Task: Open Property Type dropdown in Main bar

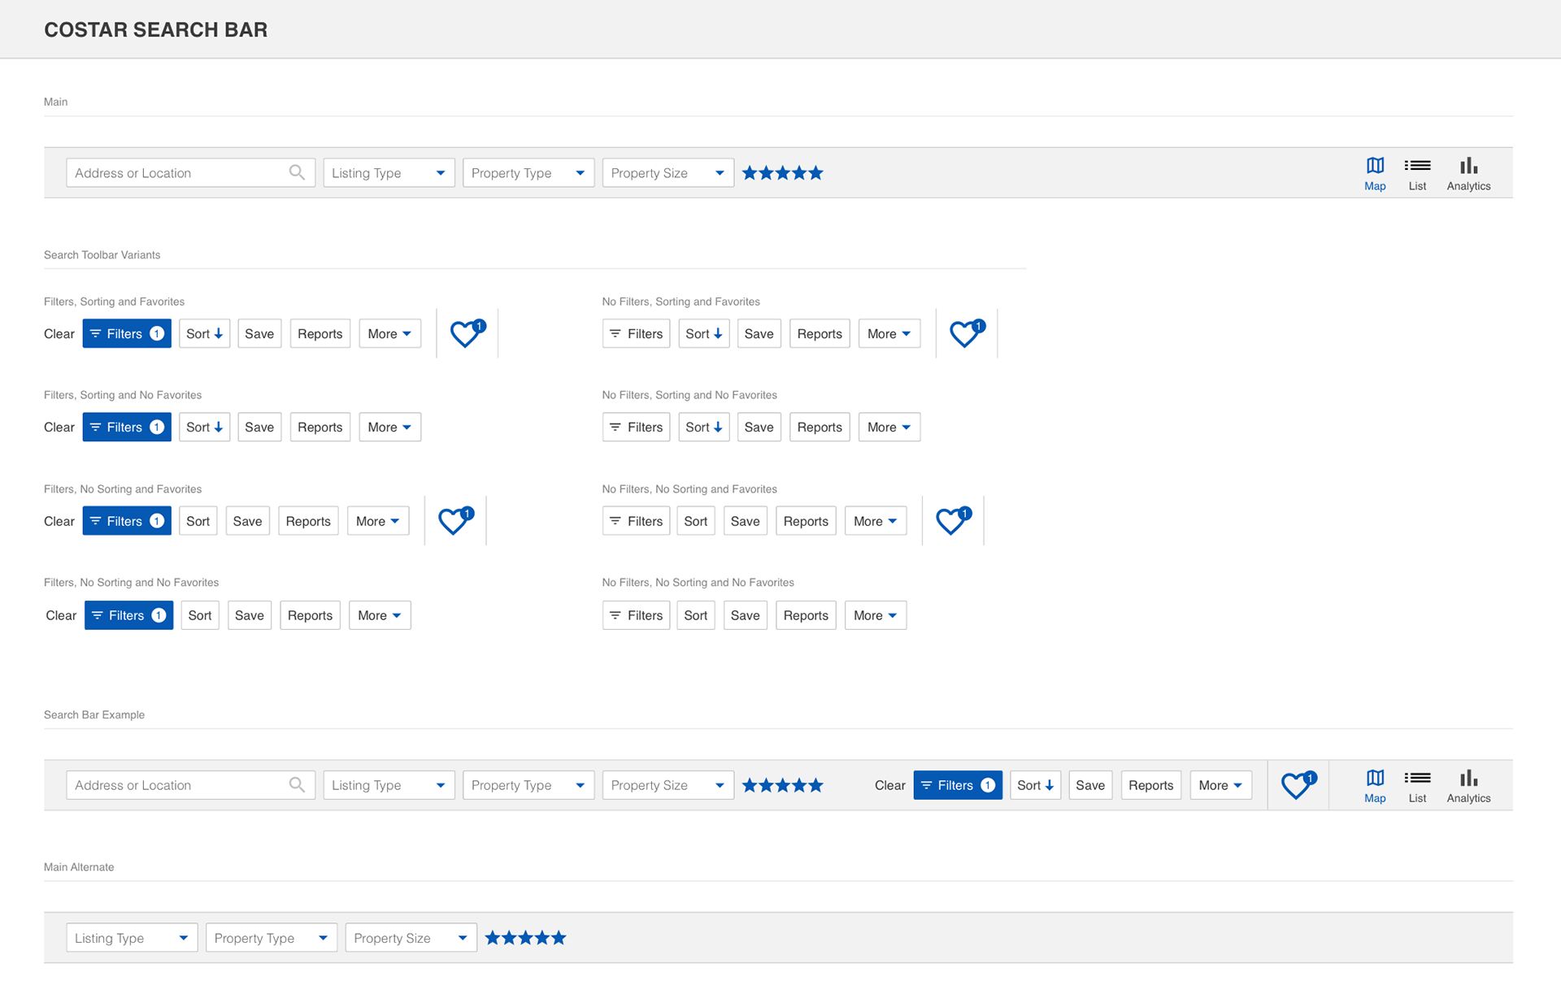Action: 528,173
